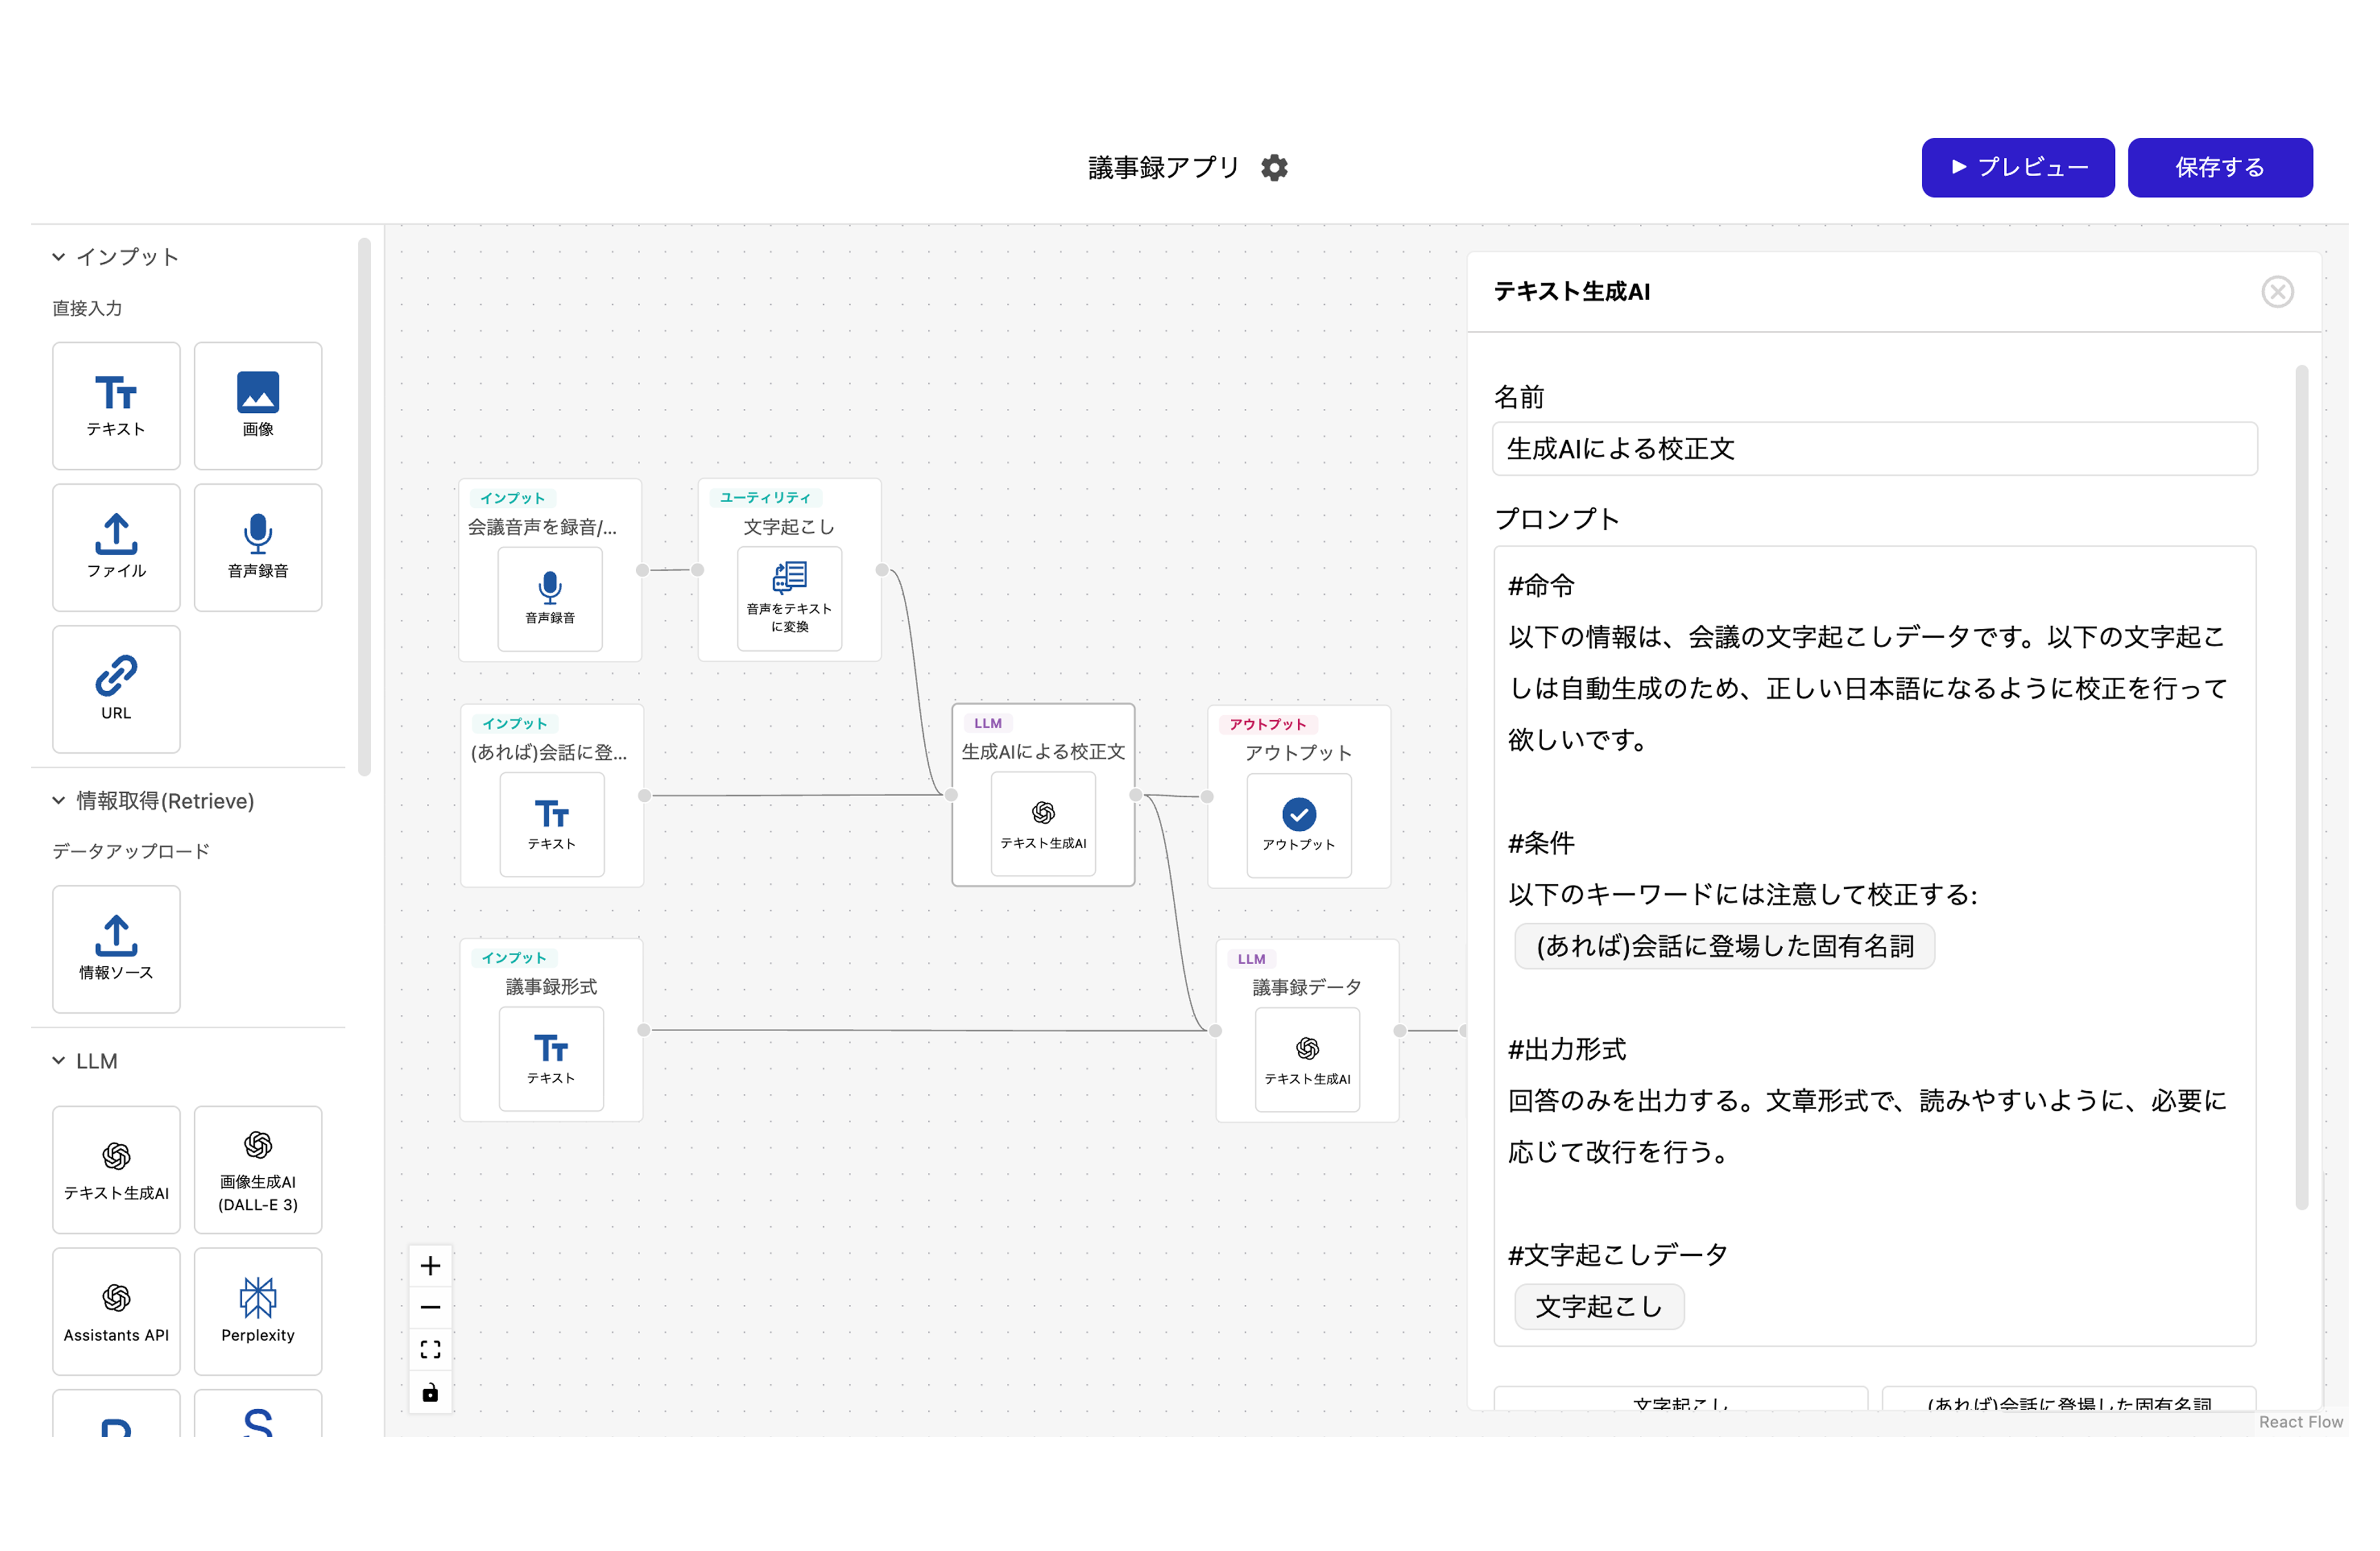Toggle the canvas lock interactivity button
The height and width of the screenshot is (1551, 2380).
pos(430,1392)
